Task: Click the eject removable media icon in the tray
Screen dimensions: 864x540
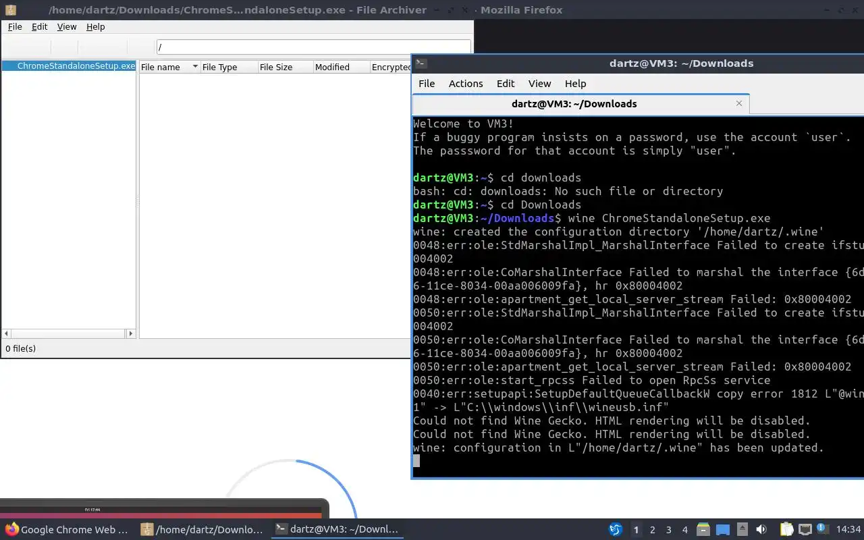Action: [742, 529]
